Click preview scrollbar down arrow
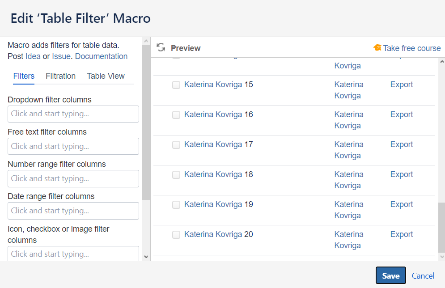This screenshot has width=445, height=288. coord(442,257)
